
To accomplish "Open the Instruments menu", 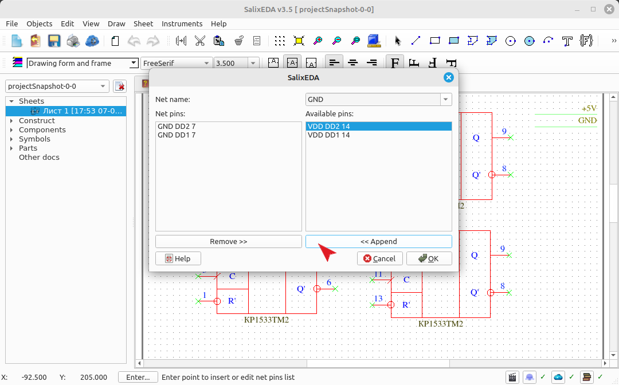I will (x=182, y=23).
